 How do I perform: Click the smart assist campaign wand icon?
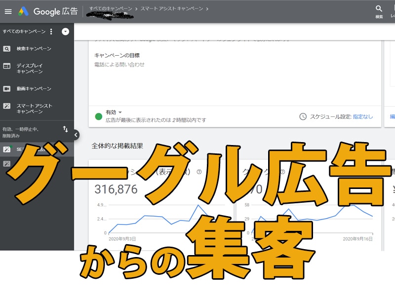6,106
